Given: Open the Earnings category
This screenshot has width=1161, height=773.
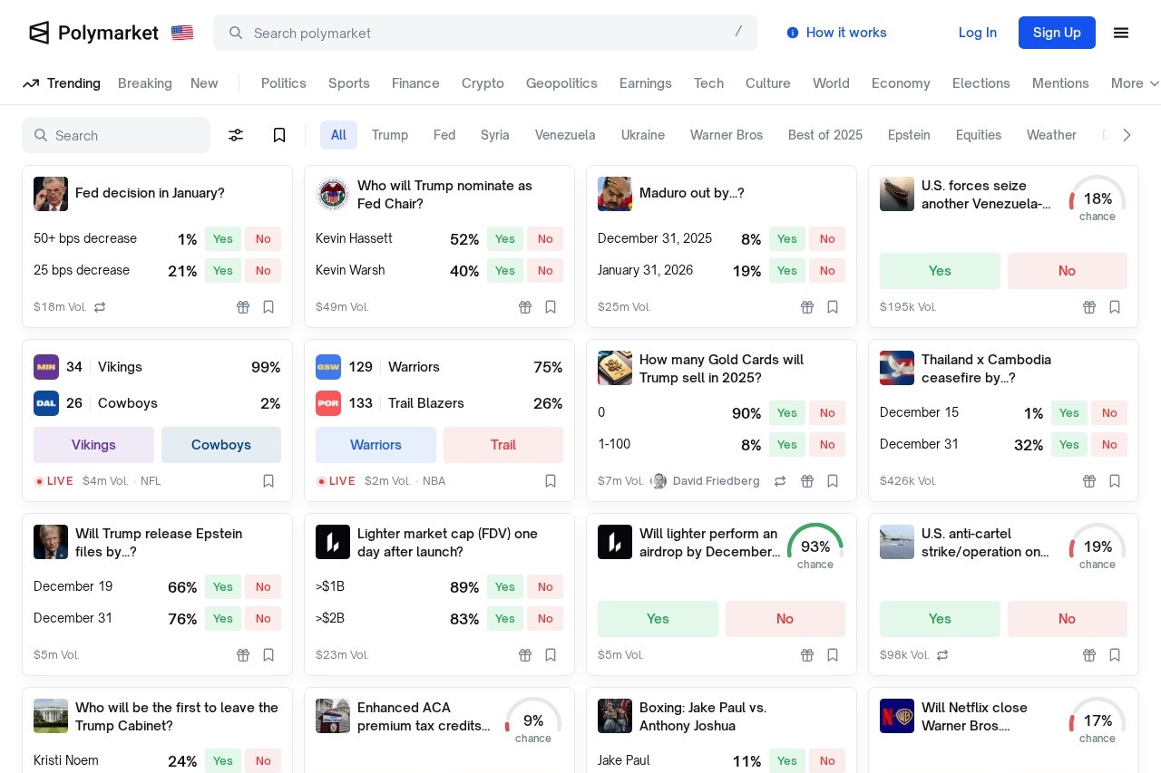Looking at the screenshot, I should pyautogui.click(x=646, y=83).
